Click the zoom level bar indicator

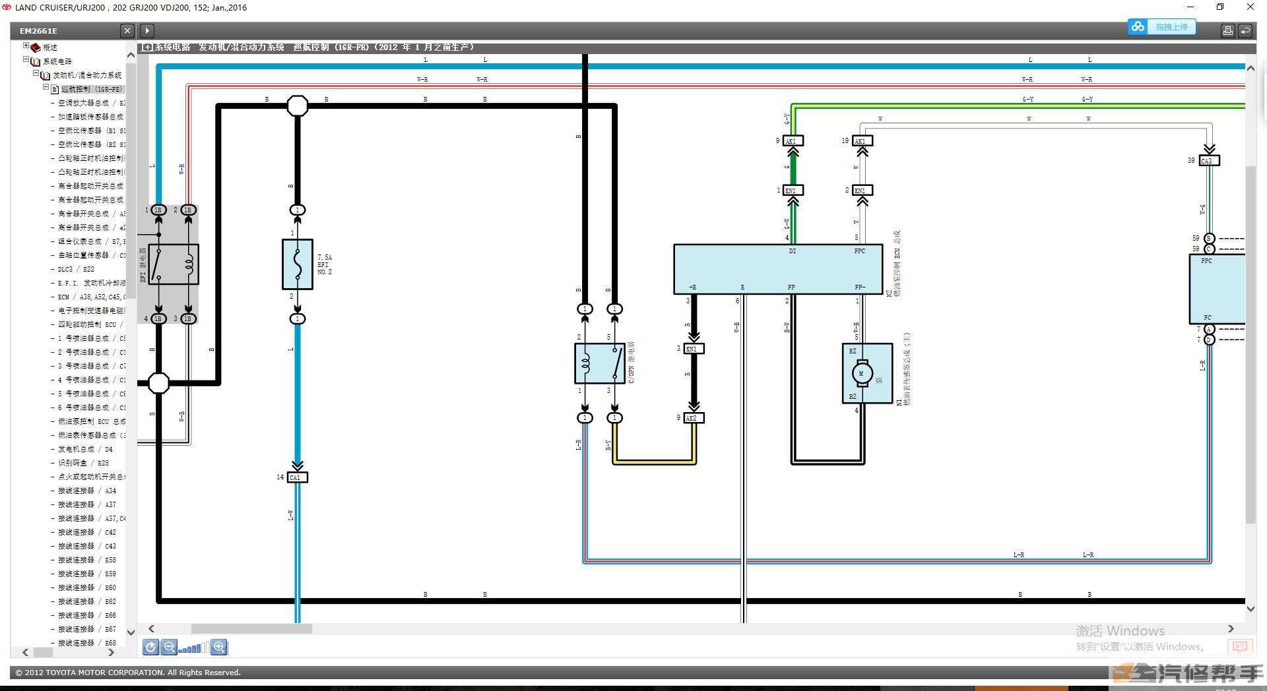[x=193, y=647]
